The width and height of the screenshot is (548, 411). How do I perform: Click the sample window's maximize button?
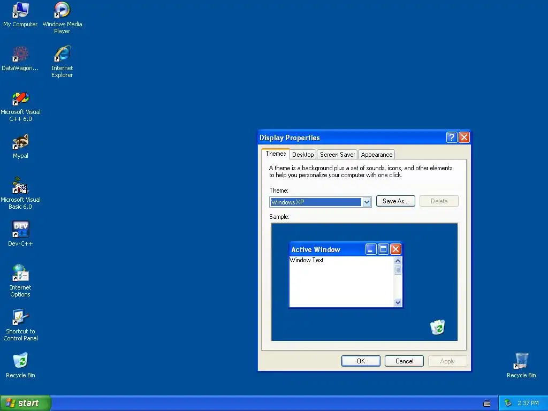point(383,249)
